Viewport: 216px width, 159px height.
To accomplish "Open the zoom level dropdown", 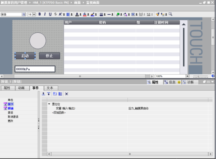I will pos(188,76).
